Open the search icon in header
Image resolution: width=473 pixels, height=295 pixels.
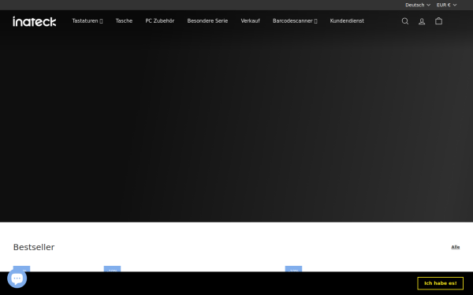pyautogui.click(x=405, y=21)
